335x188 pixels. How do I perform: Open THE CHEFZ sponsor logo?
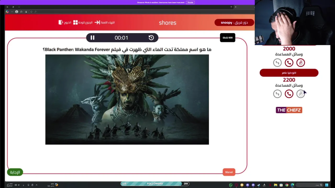click(289, 110)
